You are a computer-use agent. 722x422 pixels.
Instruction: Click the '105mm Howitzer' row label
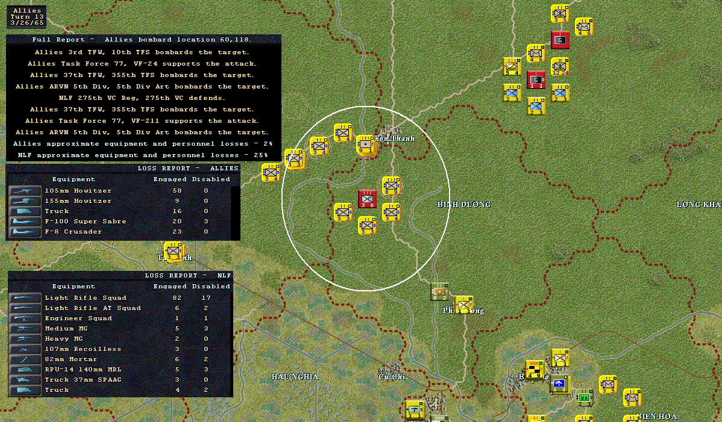(78, 191)
